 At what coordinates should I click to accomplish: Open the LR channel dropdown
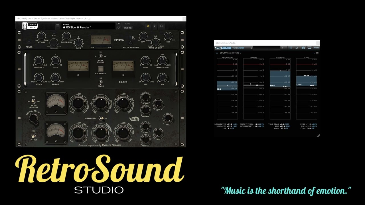point(316,53)
